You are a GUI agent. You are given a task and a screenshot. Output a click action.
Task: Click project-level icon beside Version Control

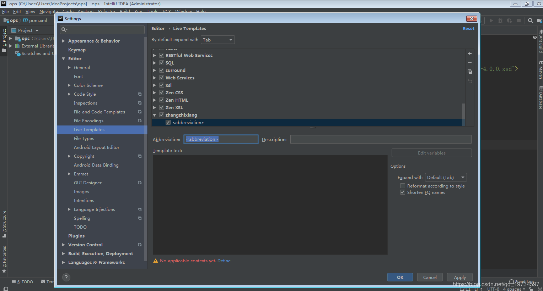(140, 245)
